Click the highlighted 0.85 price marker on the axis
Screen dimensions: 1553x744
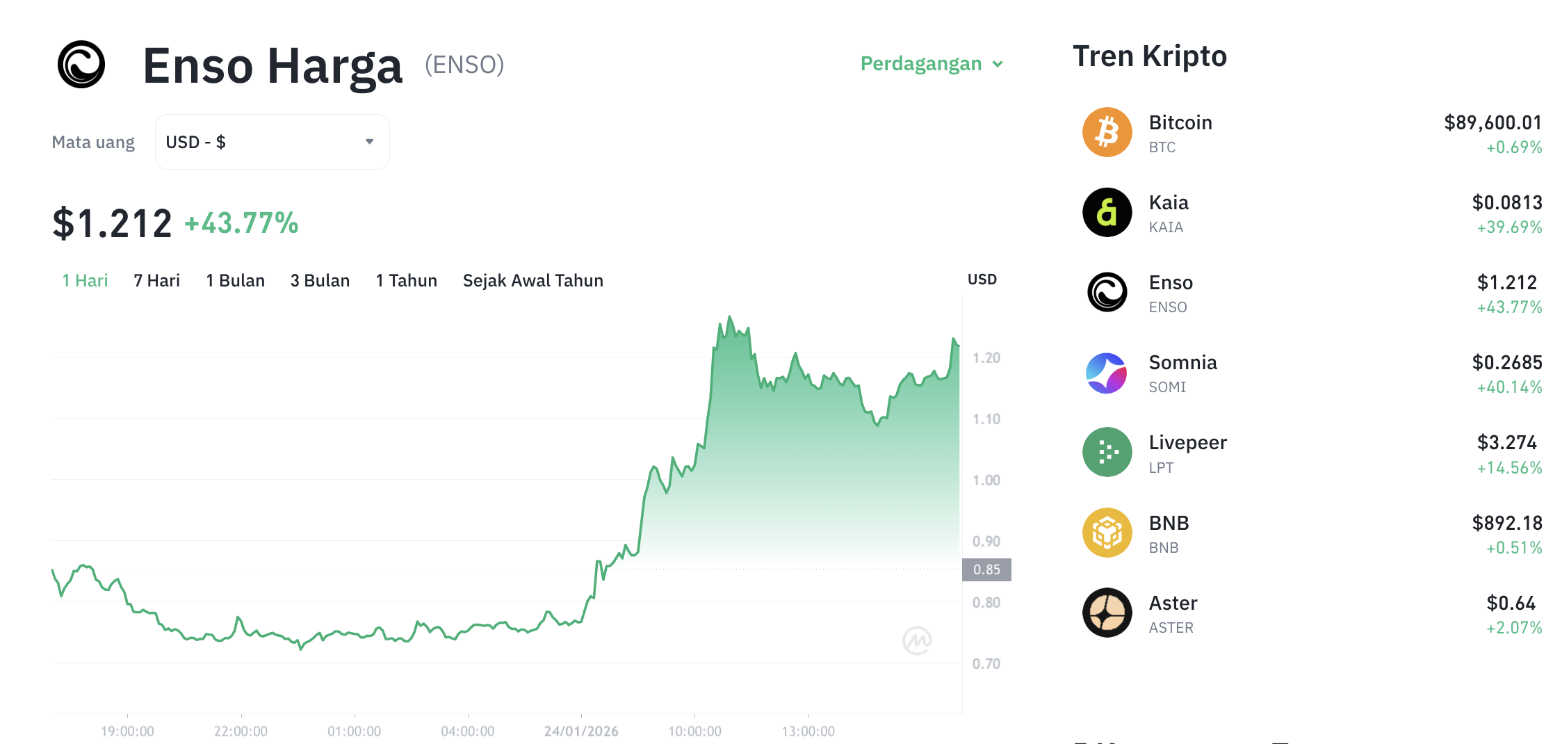[987, 569]
